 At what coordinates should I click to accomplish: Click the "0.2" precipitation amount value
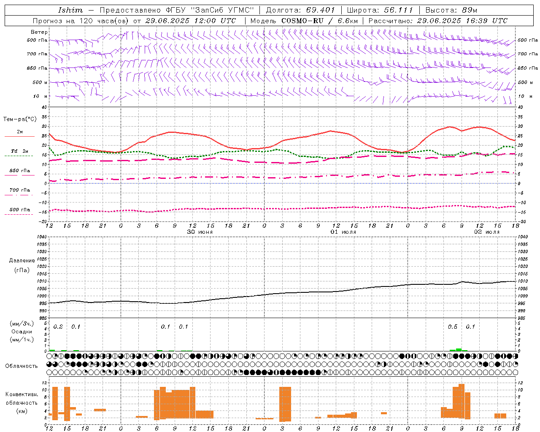click(58, 327)
